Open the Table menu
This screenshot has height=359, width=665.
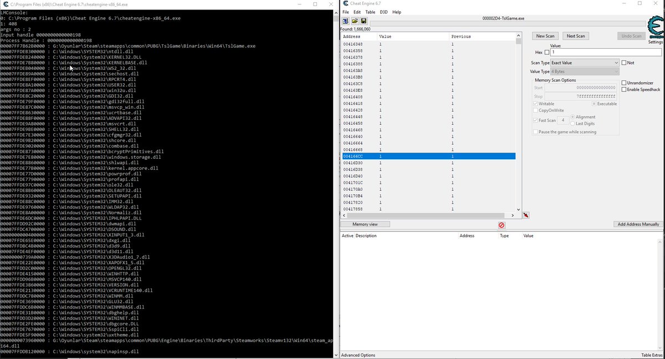pos(370,12)
